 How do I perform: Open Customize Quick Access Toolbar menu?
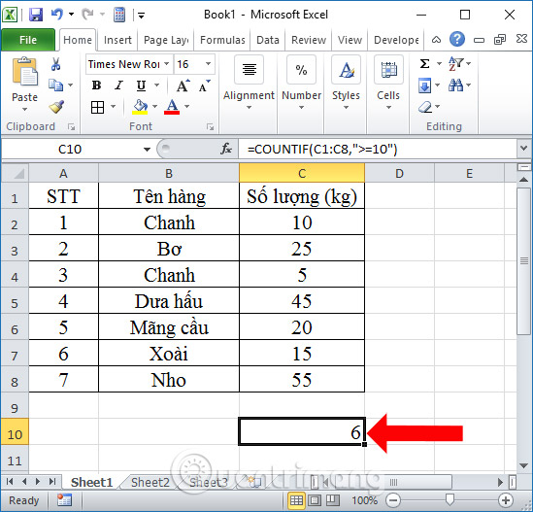(141, 15)
